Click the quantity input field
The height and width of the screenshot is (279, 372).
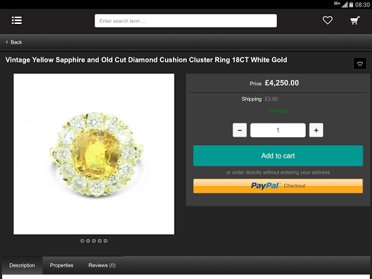tap(278, 130)
